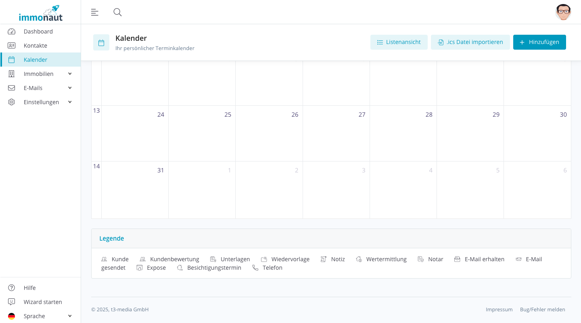Screen dimensions: 581x323
Task: Expand the Immobilien menu
Action: click(x=69, y=73)
